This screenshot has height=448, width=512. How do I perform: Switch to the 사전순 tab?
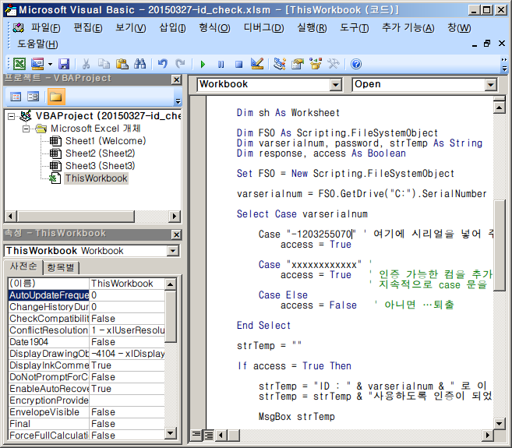tap(23, 266)
